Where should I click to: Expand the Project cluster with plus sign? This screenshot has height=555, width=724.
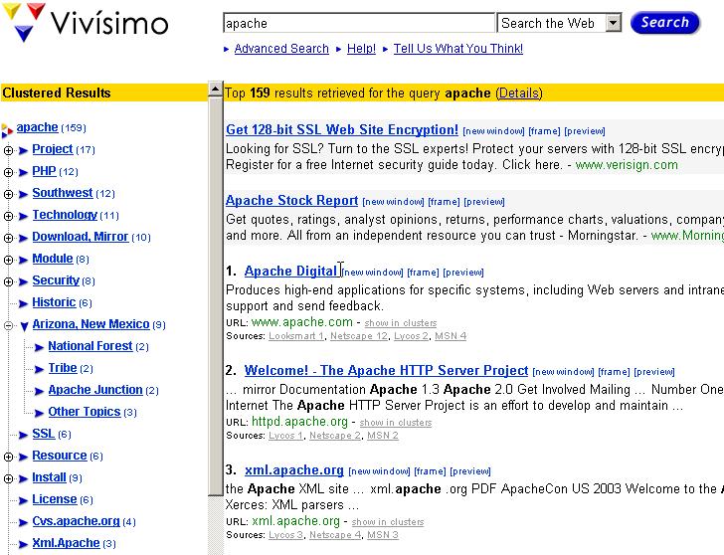click(x=8, y=150)
